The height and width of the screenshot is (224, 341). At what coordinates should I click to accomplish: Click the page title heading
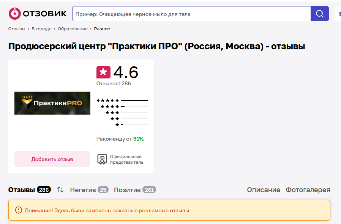tap(156, 46)
